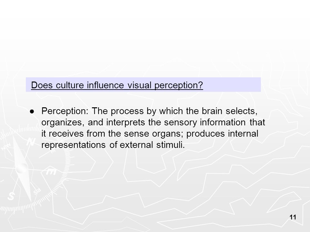Image resolution: width=310 pixels, height=232 pixels.
Task: Click the words 'external stimuli.'
Action: [152, 145]
